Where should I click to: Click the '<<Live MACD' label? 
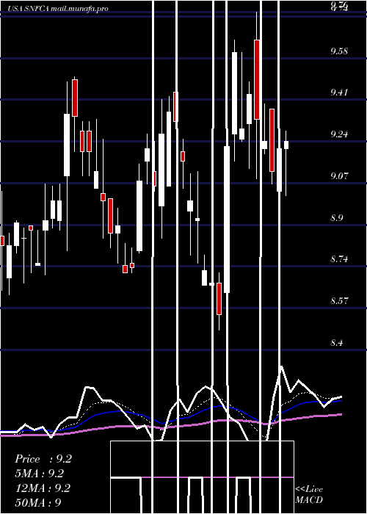pyautogui.click(x=309, y=494)
